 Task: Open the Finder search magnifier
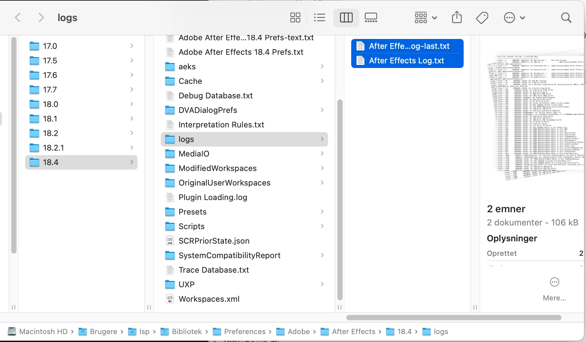click(566, 17)
